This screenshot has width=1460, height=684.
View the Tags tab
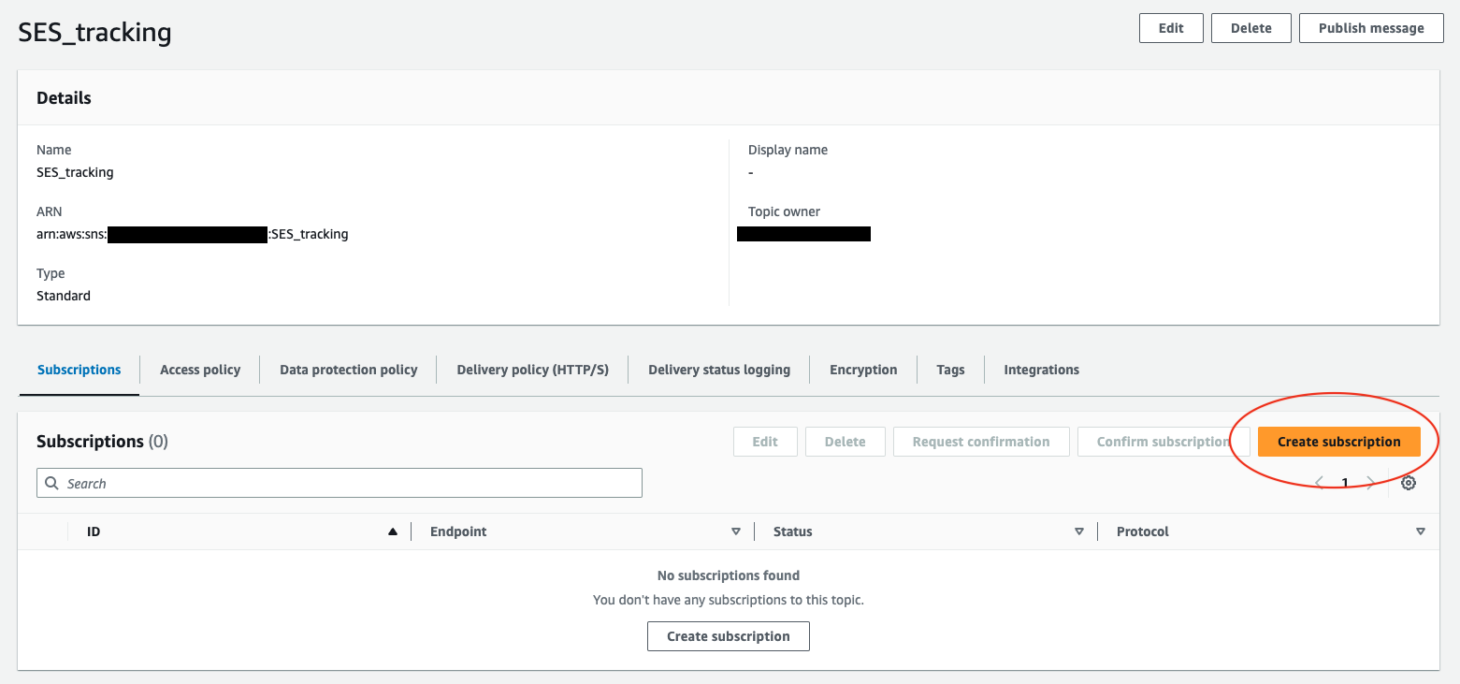click(x=949, y=369)
